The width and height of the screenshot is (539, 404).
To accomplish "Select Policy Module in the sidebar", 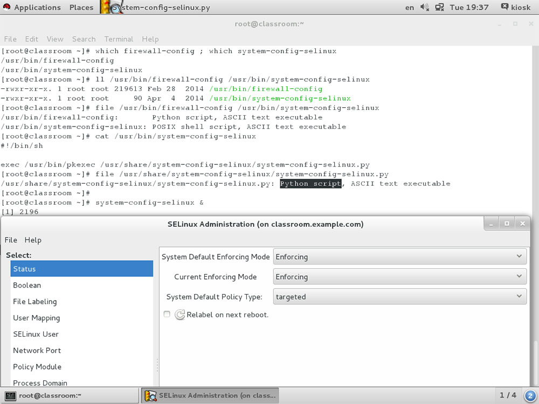I will (x=82, y=366).
